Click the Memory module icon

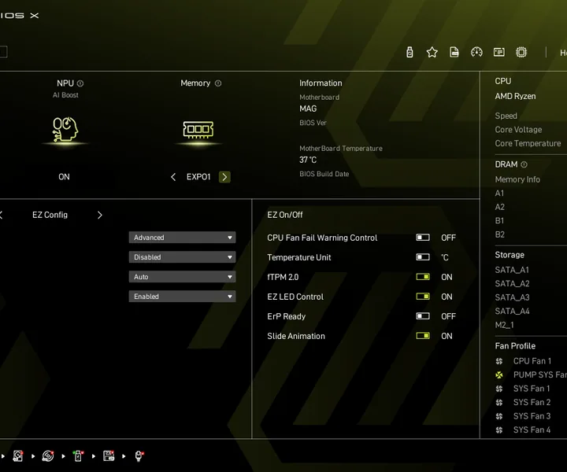click(x=198, y=129)
